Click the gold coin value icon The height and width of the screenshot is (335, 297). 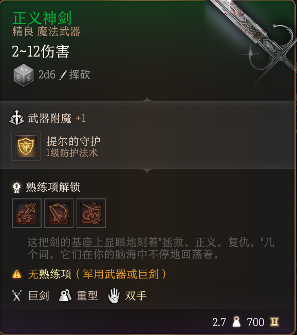point(274,322)
